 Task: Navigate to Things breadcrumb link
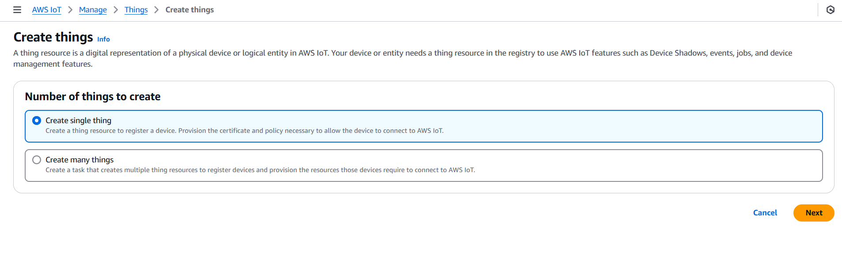tap(136, 10)
